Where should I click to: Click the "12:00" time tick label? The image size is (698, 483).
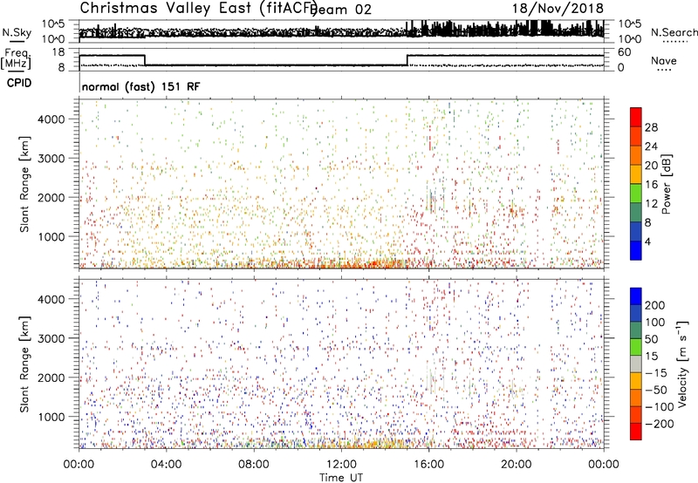tap(341, 465)
